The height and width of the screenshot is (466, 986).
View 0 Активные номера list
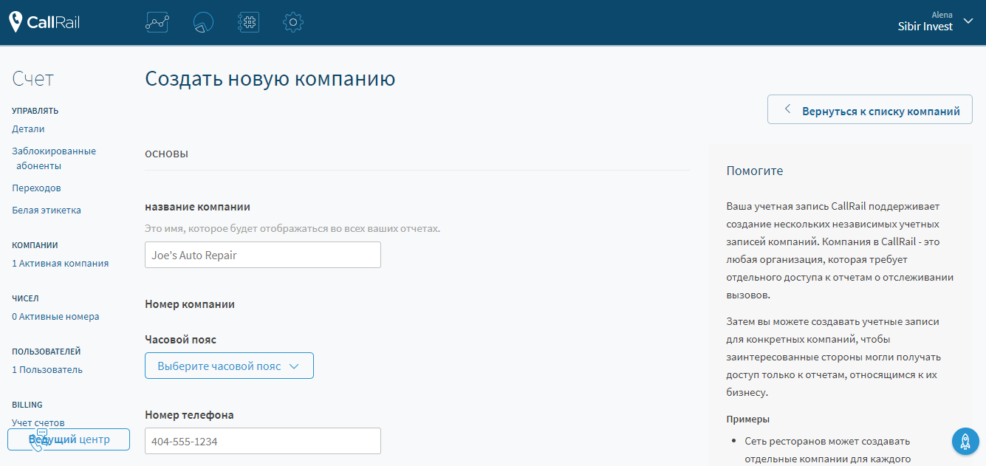pos(55,315)
